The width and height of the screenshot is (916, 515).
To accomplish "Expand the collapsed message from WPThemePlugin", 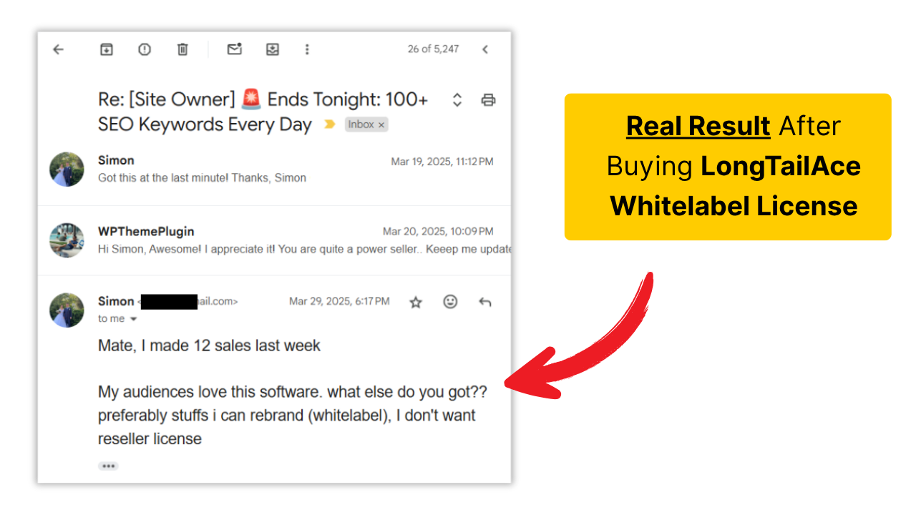I will pyautogui.click(x=275, y=240).
